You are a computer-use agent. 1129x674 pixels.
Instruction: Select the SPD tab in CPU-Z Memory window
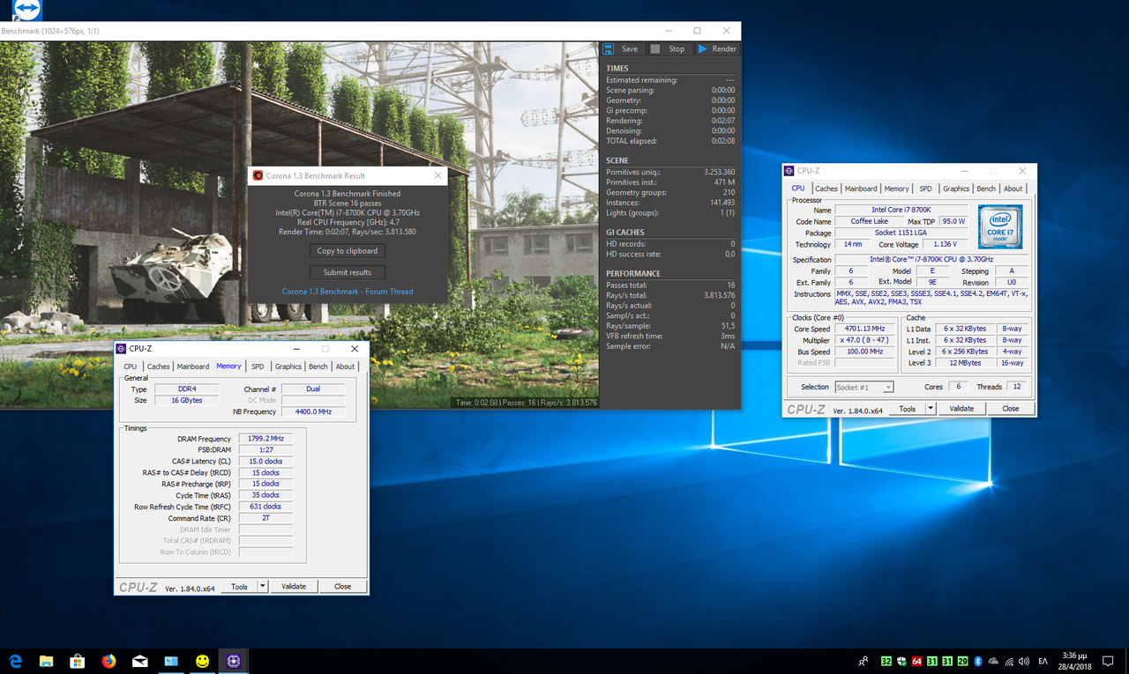tap(258, 367)
